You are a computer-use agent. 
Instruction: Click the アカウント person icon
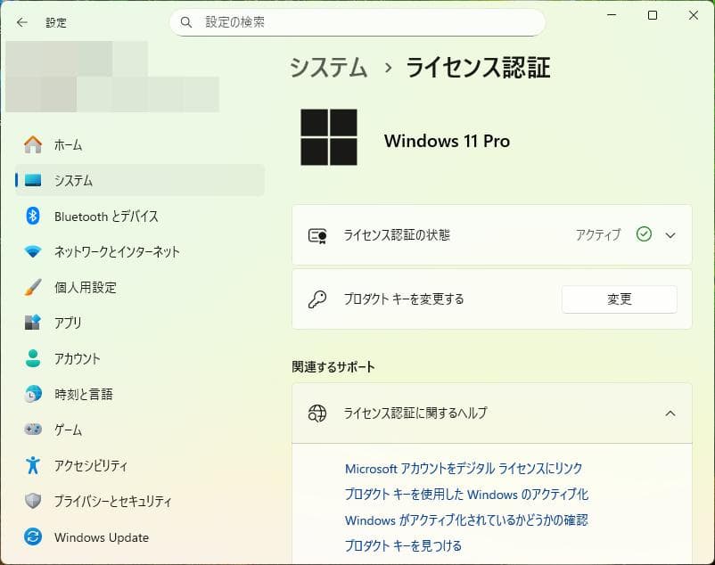point(33,358)
